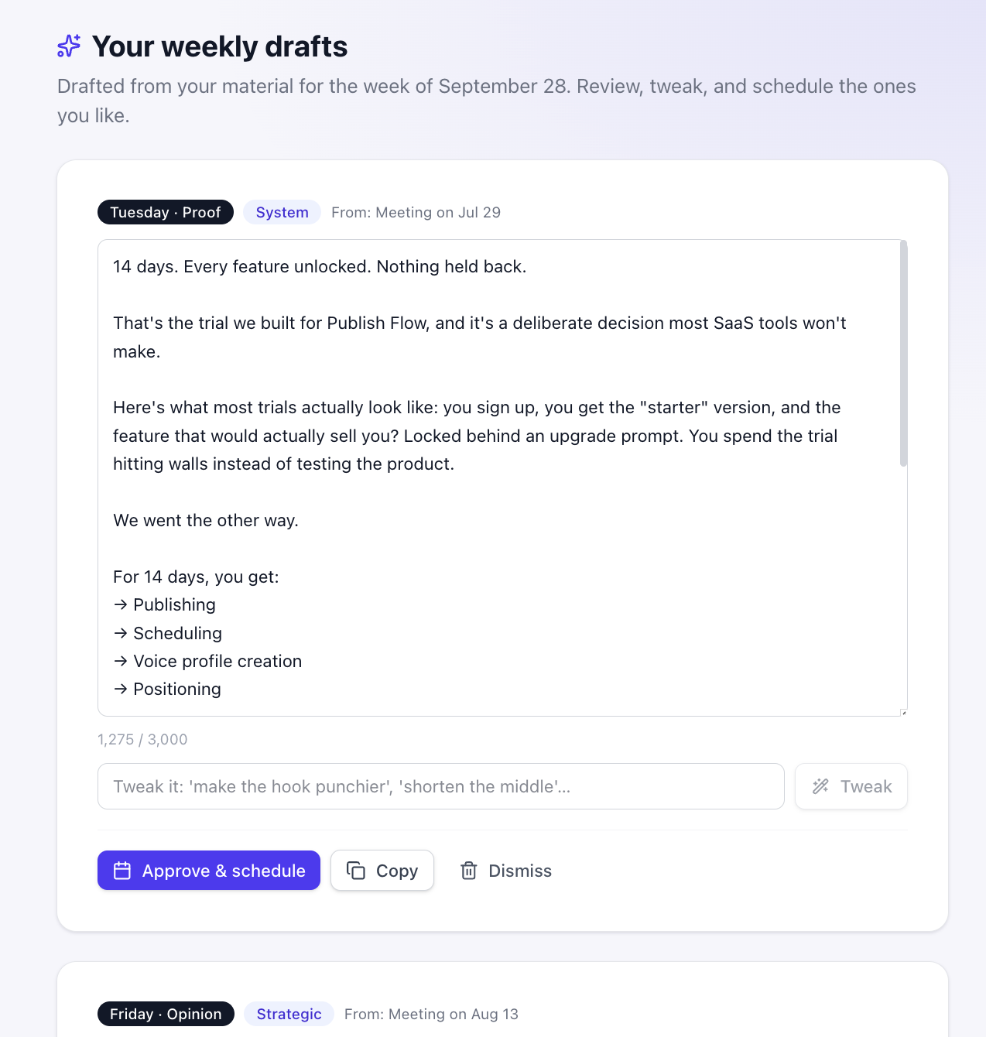Select the Tuesday · Proof badge
The image size is (986, 1037).
coord(166,212)
